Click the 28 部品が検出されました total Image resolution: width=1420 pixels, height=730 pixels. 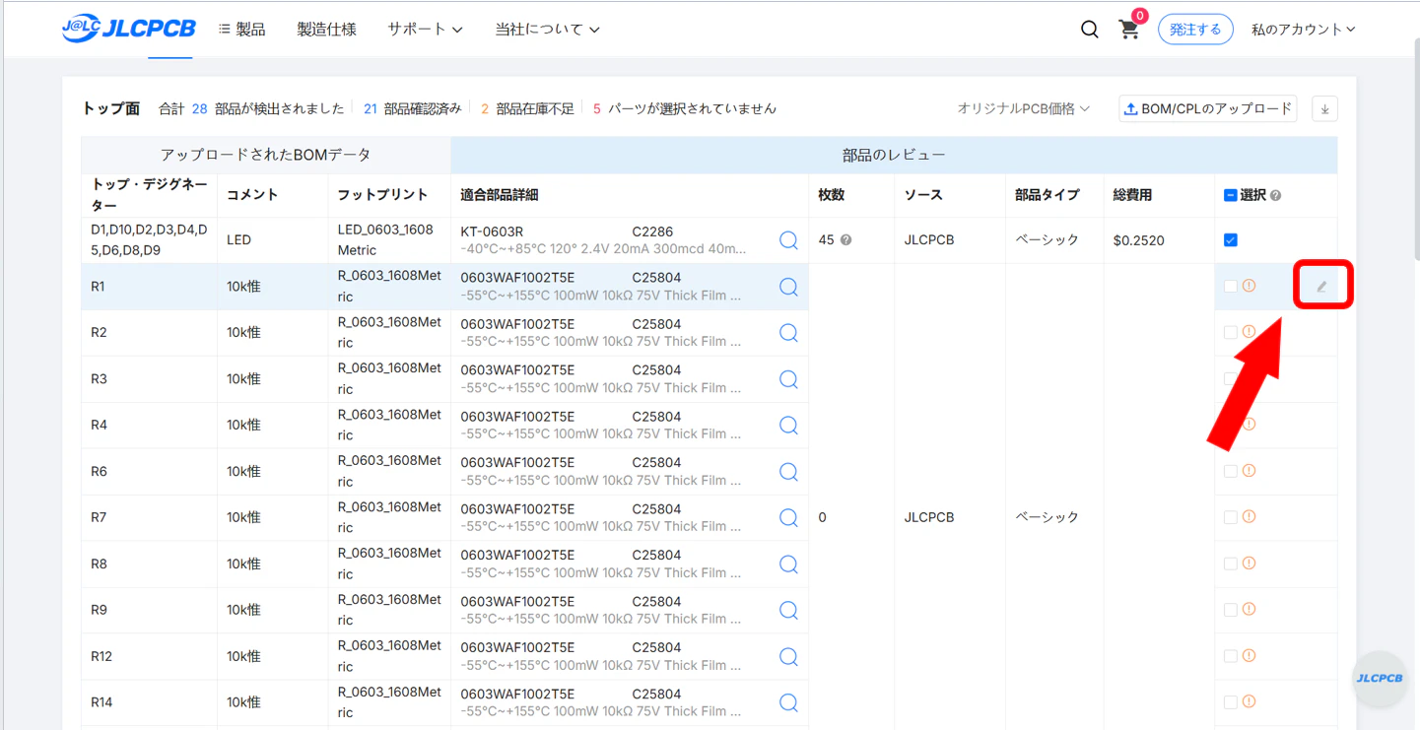(268, 108)
